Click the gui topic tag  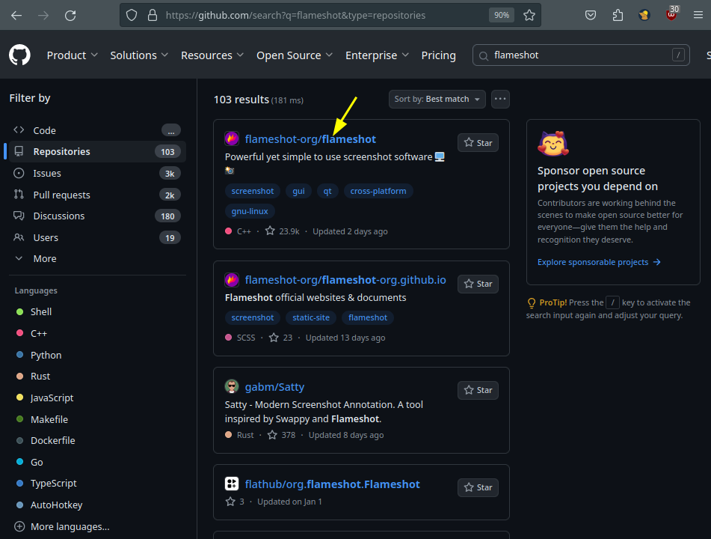click(298, 191)
